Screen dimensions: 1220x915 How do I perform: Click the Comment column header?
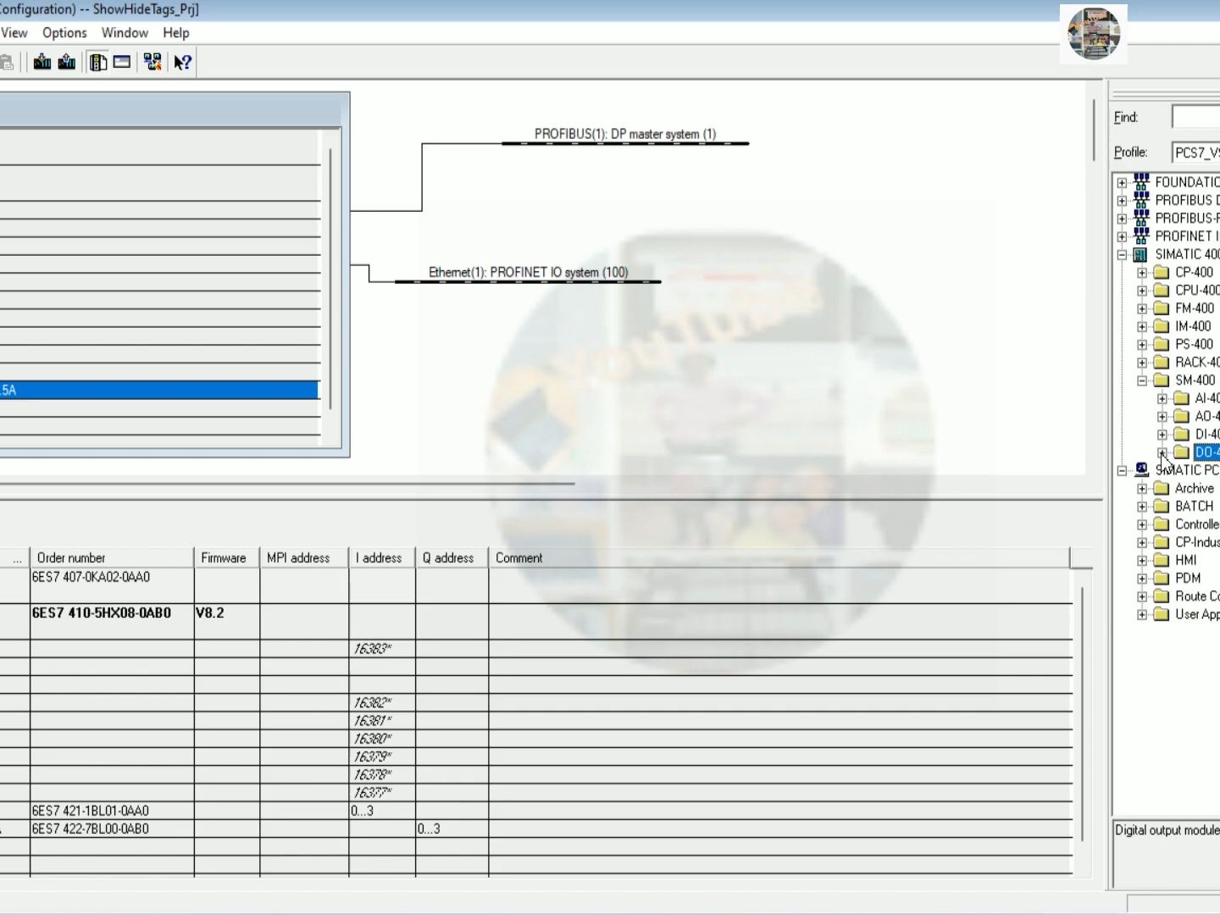(779, 557)
